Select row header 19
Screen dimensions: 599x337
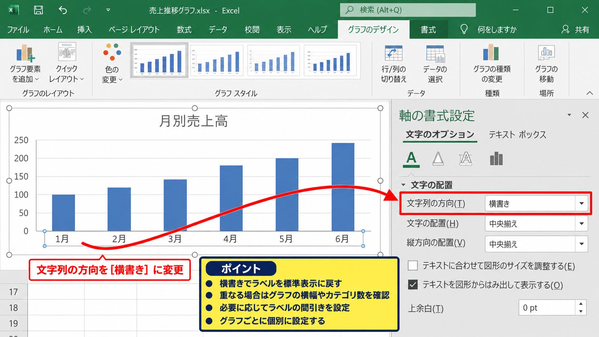click(x=14, y=323)
